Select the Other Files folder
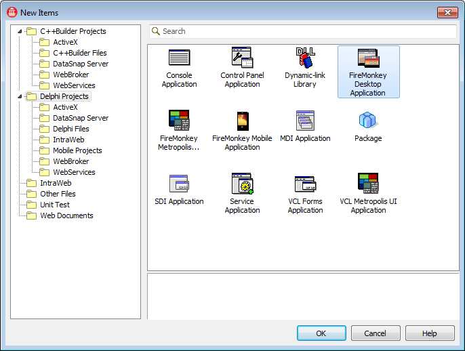465x351 pixels. [58, 194]
